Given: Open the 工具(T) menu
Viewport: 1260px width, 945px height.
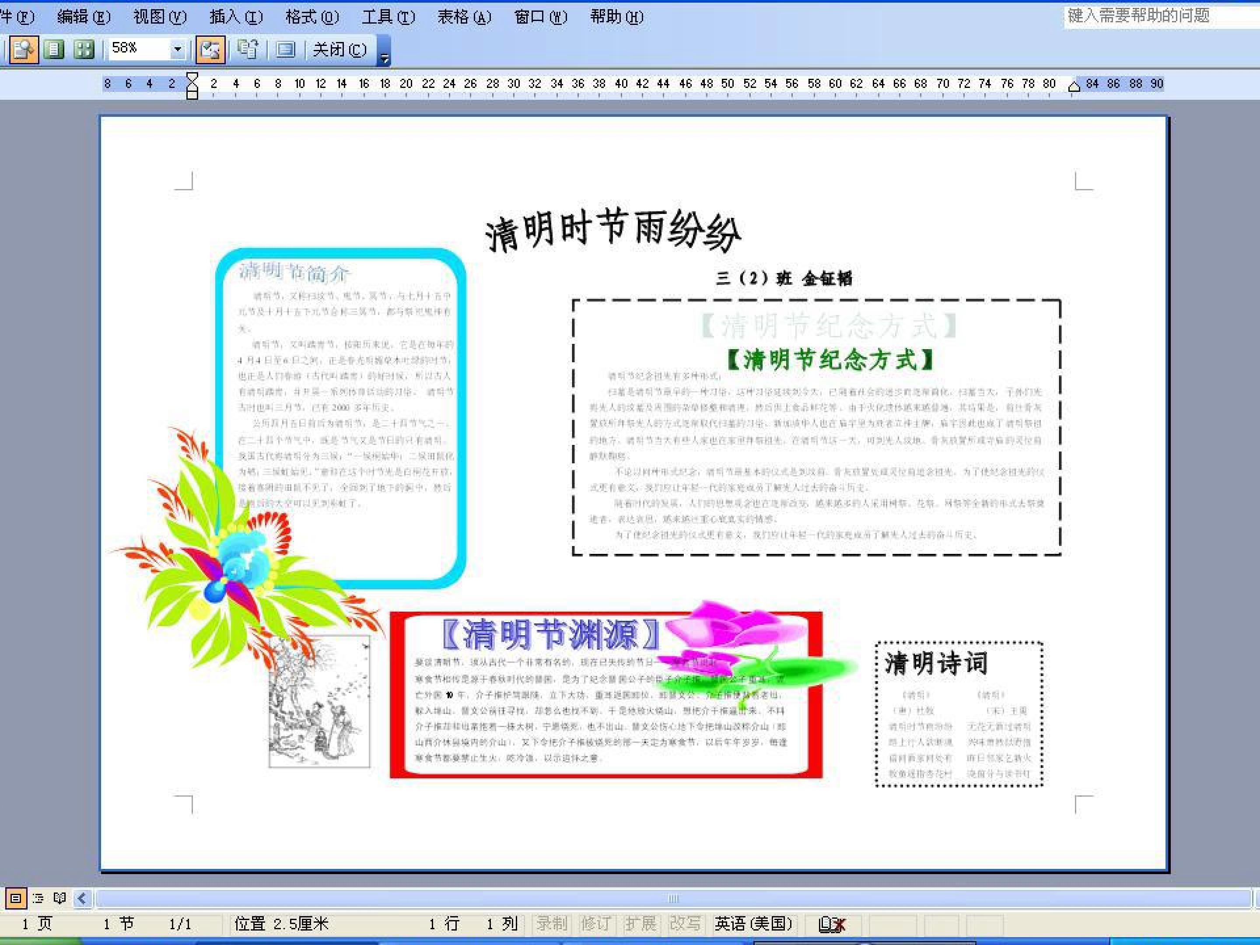Looking at the screenshot, I should [x=388, y=17].
